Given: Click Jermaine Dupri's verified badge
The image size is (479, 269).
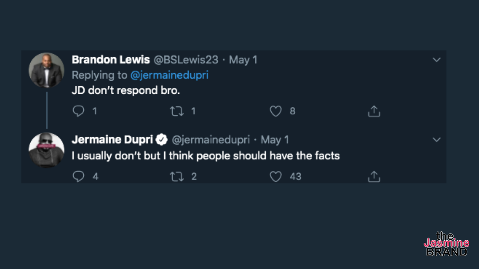Looking at the screenshot, I should [x=162, y=140].
